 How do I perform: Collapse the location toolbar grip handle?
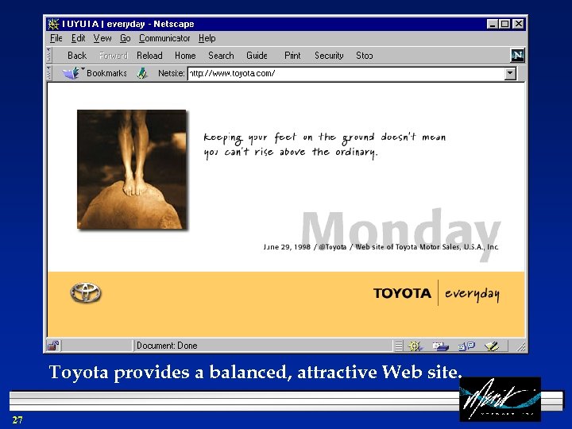click(x=49, y=73)
